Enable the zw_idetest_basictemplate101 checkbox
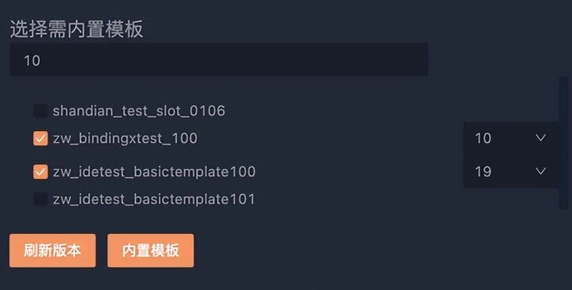The width and height of the screenshot is (572, 290). [41, 199]
